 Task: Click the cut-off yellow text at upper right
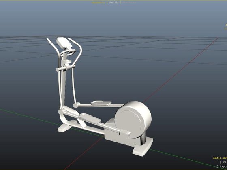[226, 27]
